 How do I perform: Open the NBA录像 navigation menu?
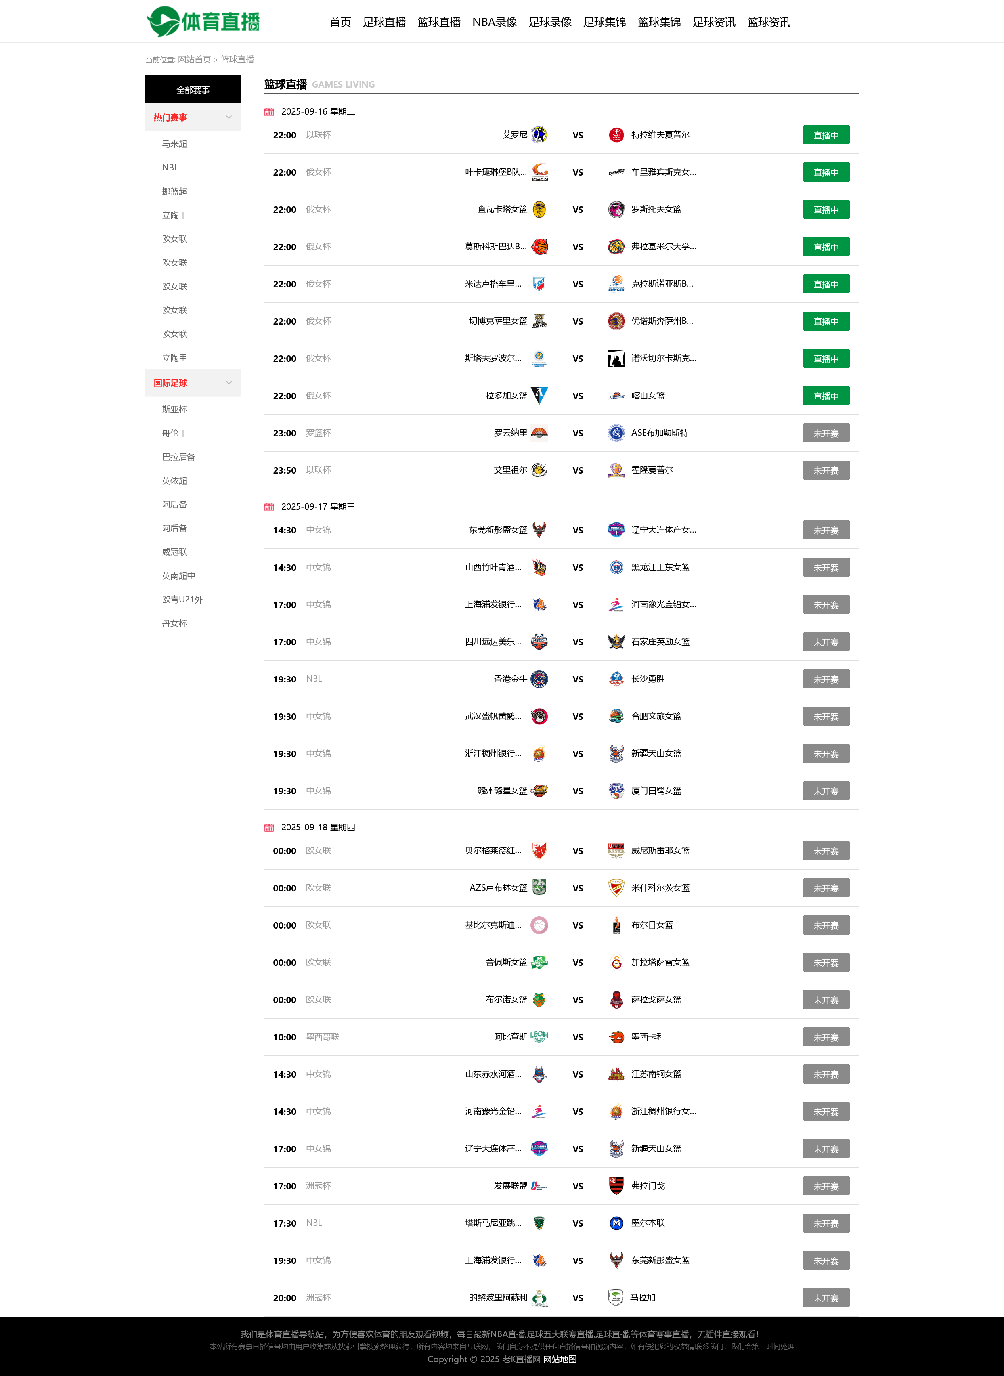click(x=494, y=23)
